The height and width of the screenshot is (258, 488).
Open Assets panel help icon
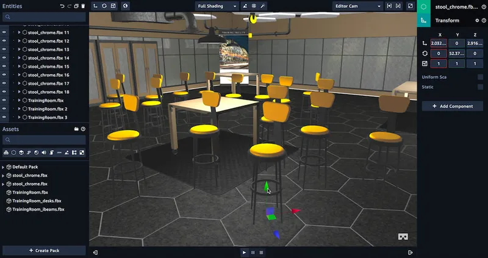point(83,129)
